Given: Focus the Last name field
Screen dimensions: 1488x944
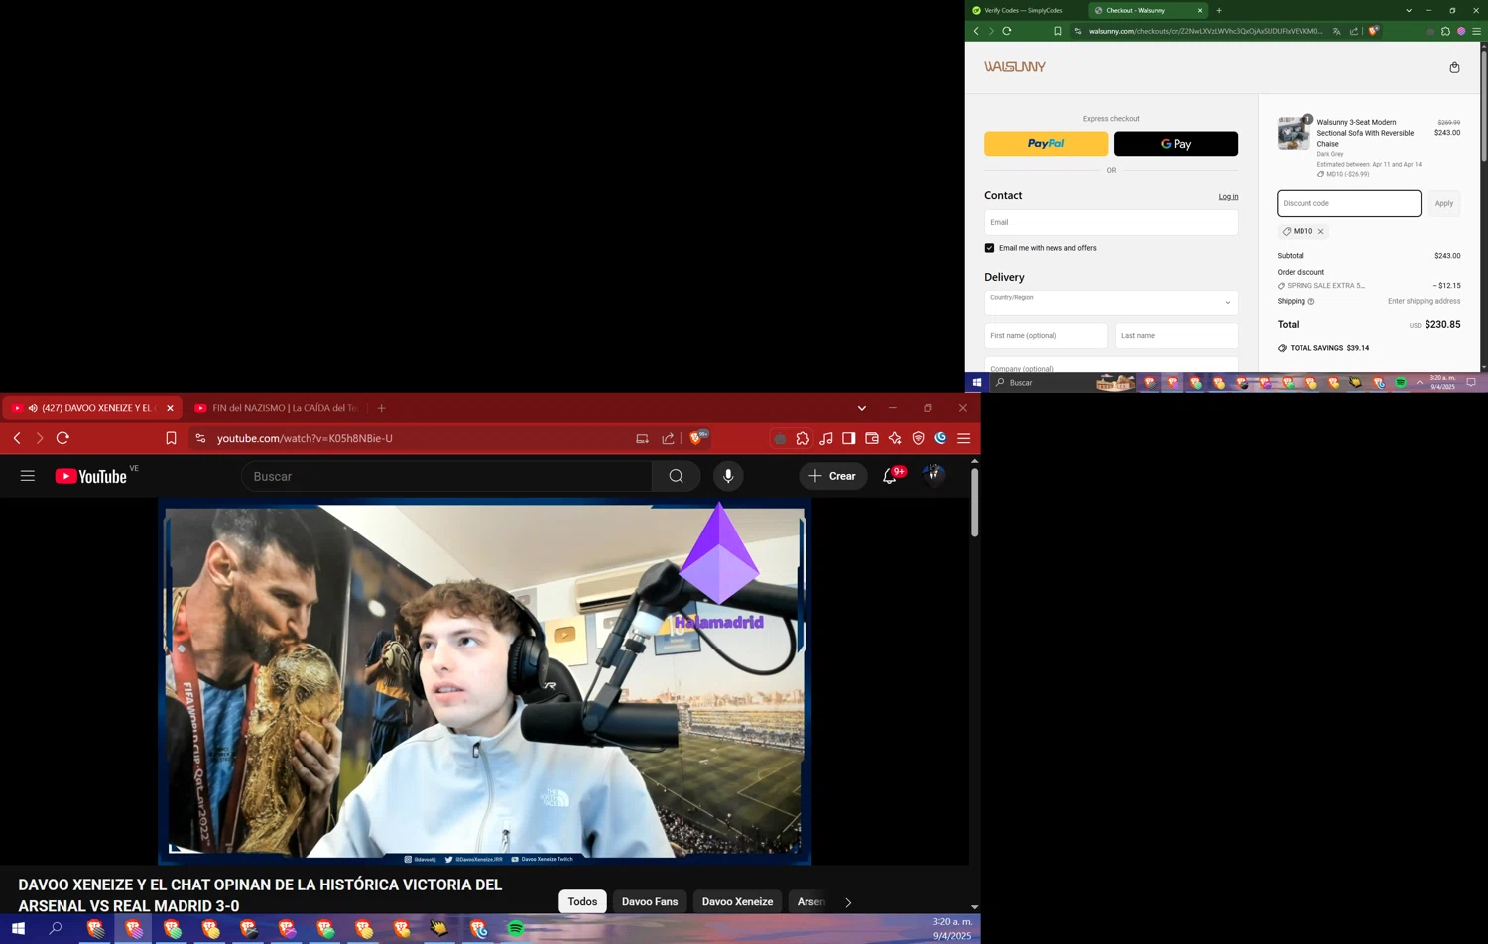Looking at the screenshot, I should [1177, 336].
